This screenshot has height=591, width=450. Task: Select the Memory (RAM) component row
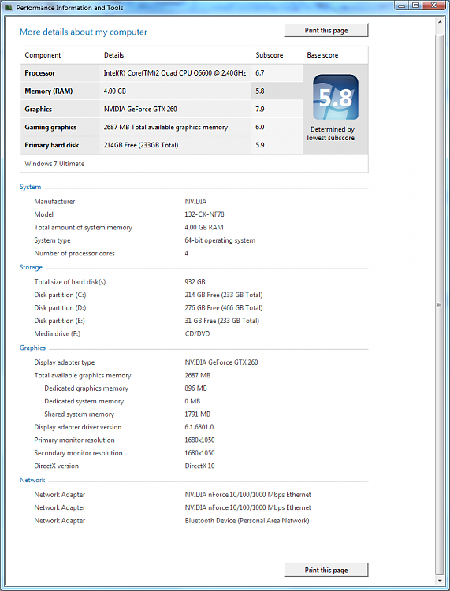[x=162, y=91]
